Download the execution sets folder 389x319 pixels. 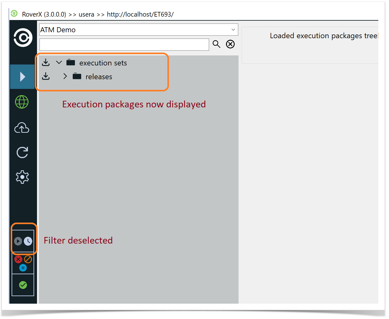tap(46, 63)
